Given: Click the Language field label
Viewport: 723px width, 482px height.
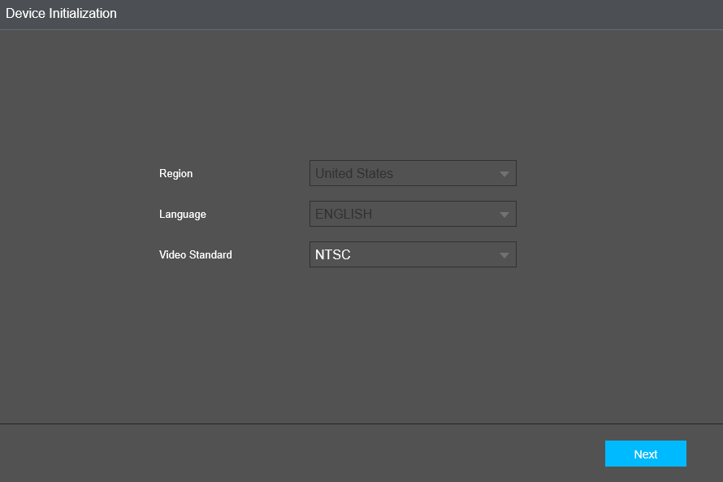Looking at the screenshot, I should coord(182,214).
